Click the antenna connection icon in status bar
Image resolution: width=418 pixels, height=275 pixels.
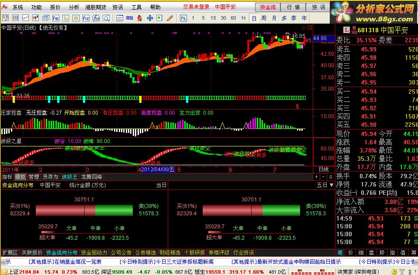pos(402,272)
